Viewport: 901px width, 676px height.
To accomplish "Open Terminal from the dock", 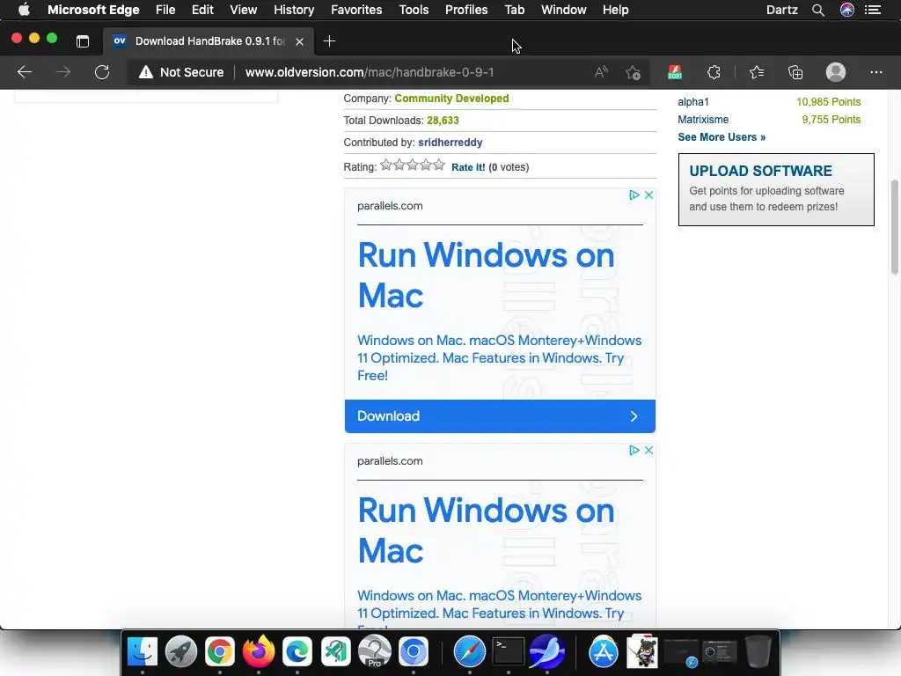I will [x=509, y=651].
